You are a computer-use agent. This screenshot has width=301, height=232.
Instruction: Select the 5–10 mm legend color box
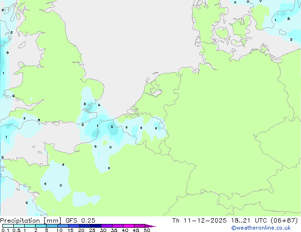(52, 226)
